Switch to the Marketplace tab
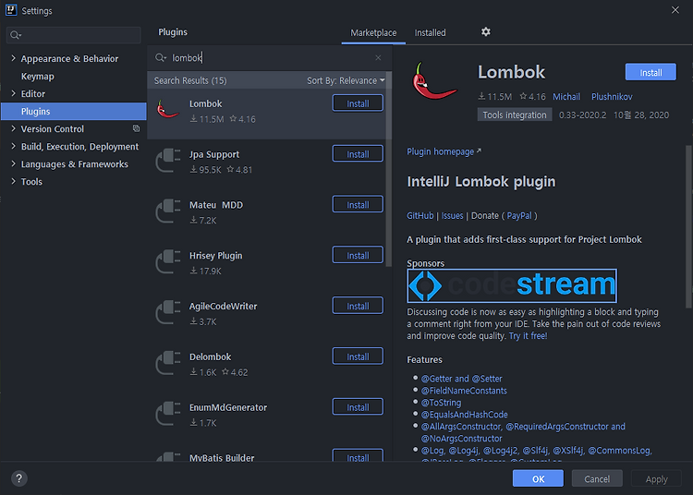Viewport: 693px width, 495px height. pos(373,32)
